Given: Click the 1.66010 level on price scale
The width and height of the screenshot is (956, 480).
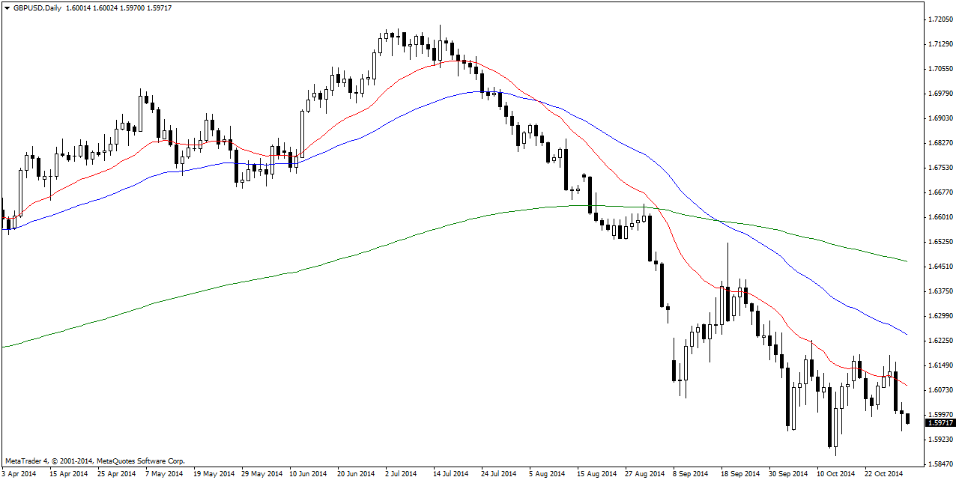Looking at the screenshot, I should (x=939, y=217).
